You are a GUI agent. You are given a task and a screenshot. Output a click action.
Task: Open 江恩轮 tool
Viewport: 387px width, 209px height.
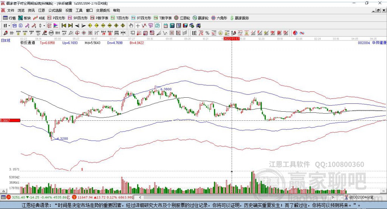[x=182, y=18]
